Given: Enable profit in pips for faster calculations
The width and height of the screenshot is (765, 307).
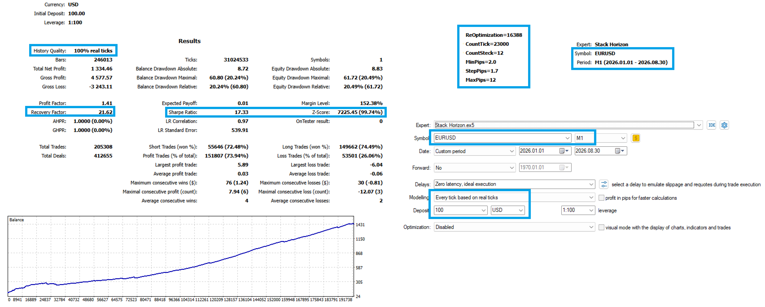Looking at the screenshot, I should [x=601, y=198].
